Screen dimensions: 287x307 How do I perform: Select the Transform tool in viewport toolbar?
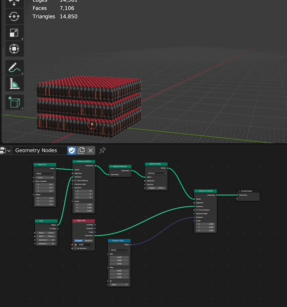click(x=14, y=49)
